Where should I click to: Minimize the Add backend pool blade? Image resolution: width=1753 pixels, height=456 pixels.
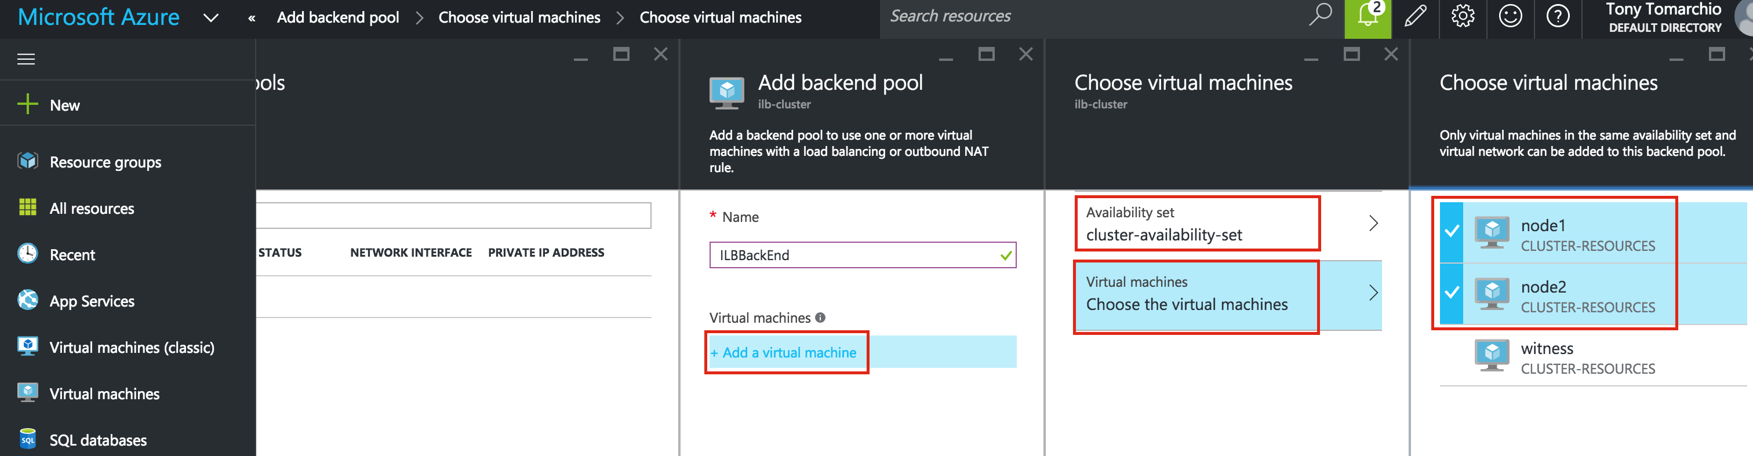click(946, 59)
